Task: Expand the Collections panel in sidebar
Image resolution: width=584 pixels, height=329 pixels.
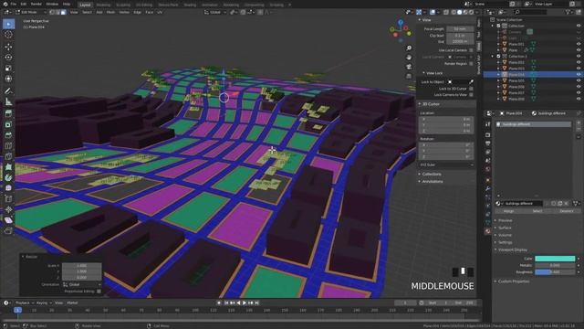Action: click(x=432, y=175)
